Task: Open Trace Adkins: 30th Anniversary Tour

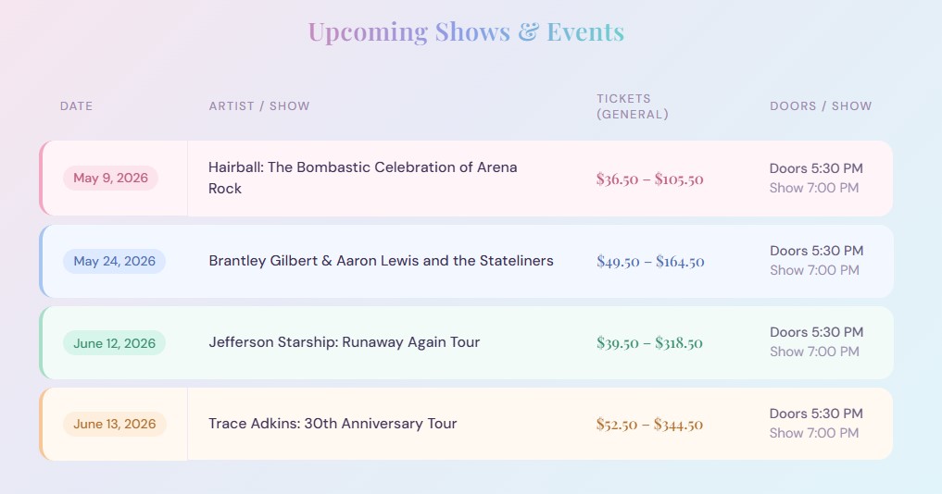Action: click(333, 424)
